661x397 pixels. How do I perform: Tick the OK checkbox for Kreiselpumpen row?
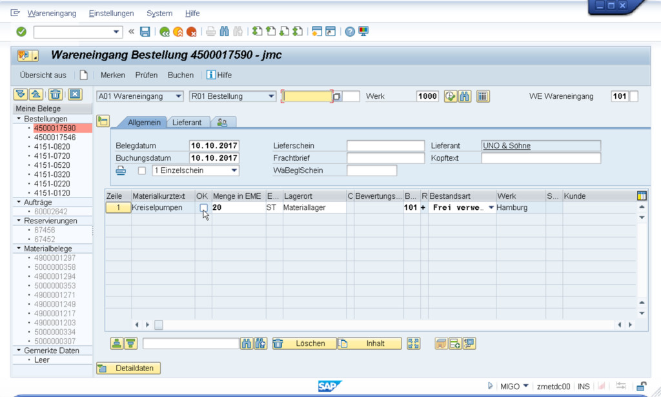(203, 208)
